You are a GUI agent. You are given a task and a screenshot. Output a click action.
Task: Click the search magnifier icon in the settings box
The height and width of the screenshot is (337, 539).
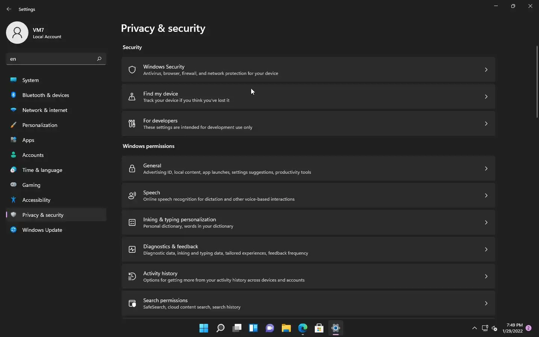coord(99,59)
